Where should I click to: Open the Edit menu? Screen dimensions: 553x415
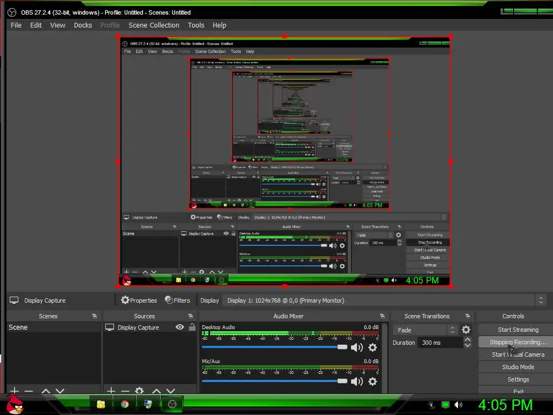click(x=36, y=25)
